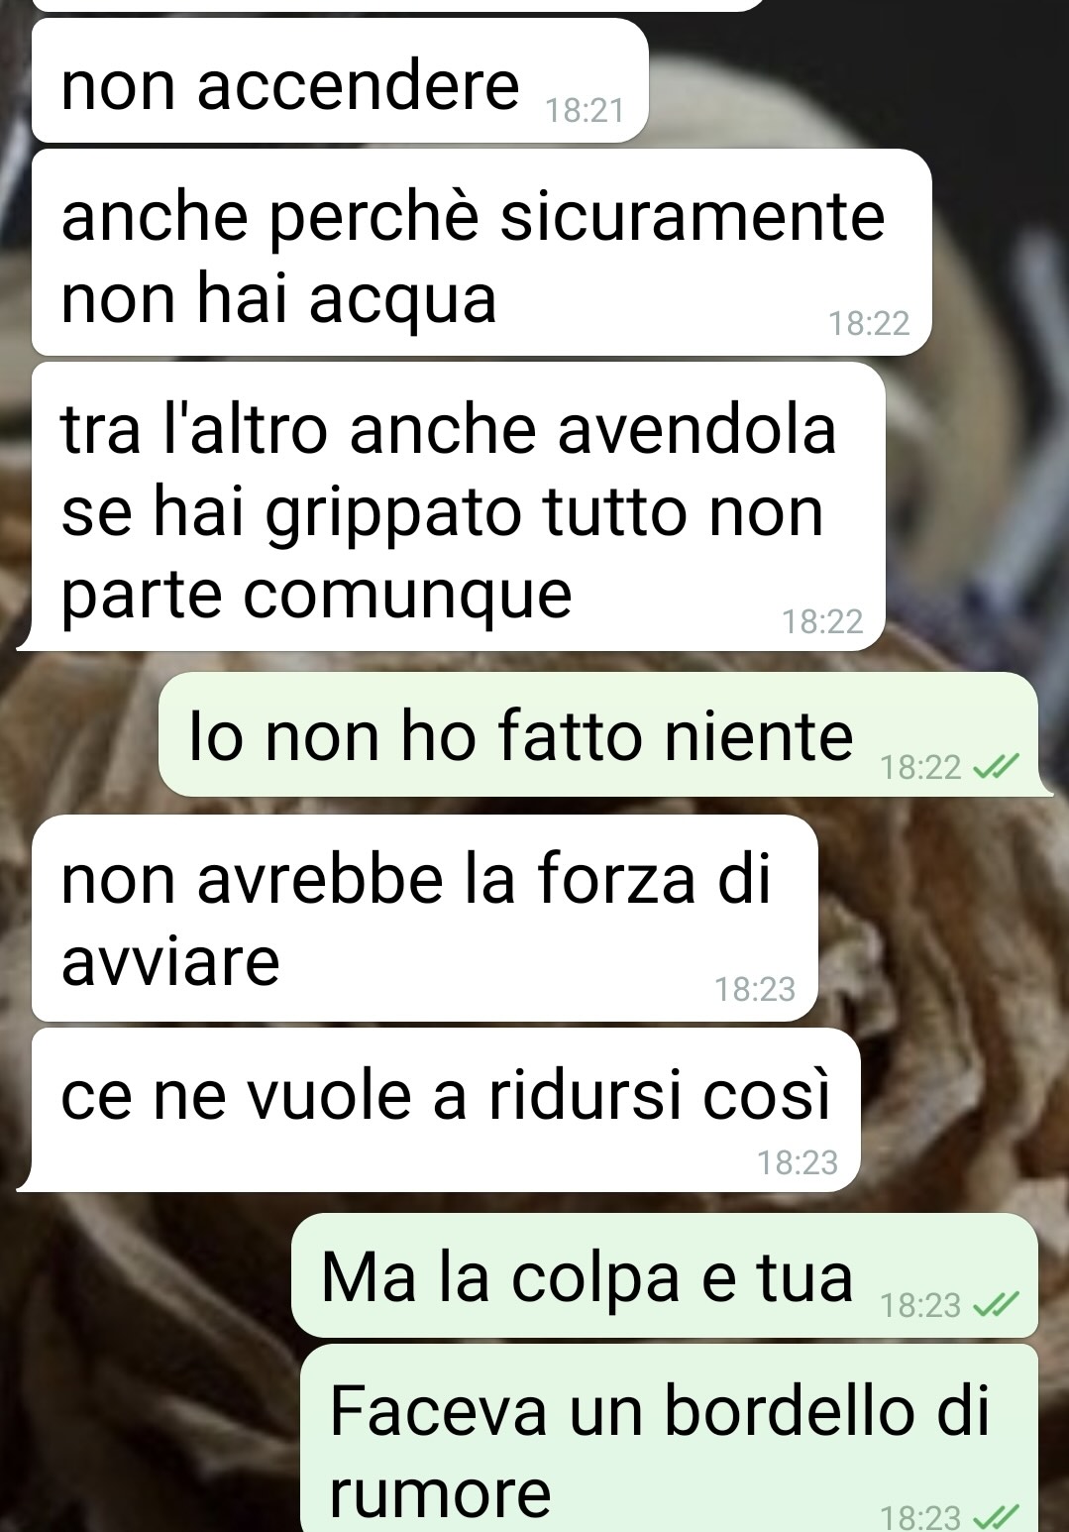Tap the 18:23 timestamp under 'ridursi così'
This screenshot has width=1069, height=1532.
[798, 1161]
